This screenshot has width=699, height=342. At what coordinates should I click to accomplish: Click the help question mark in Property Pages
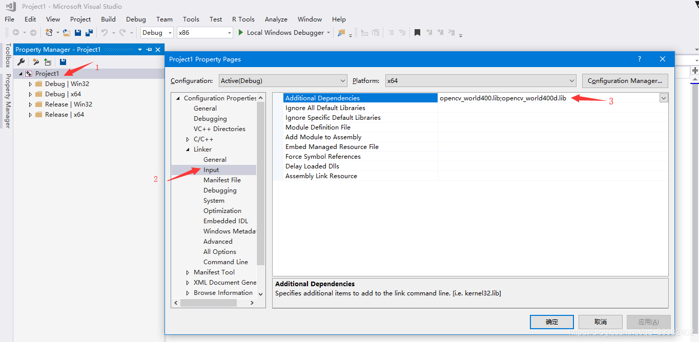tap(639, 59)
